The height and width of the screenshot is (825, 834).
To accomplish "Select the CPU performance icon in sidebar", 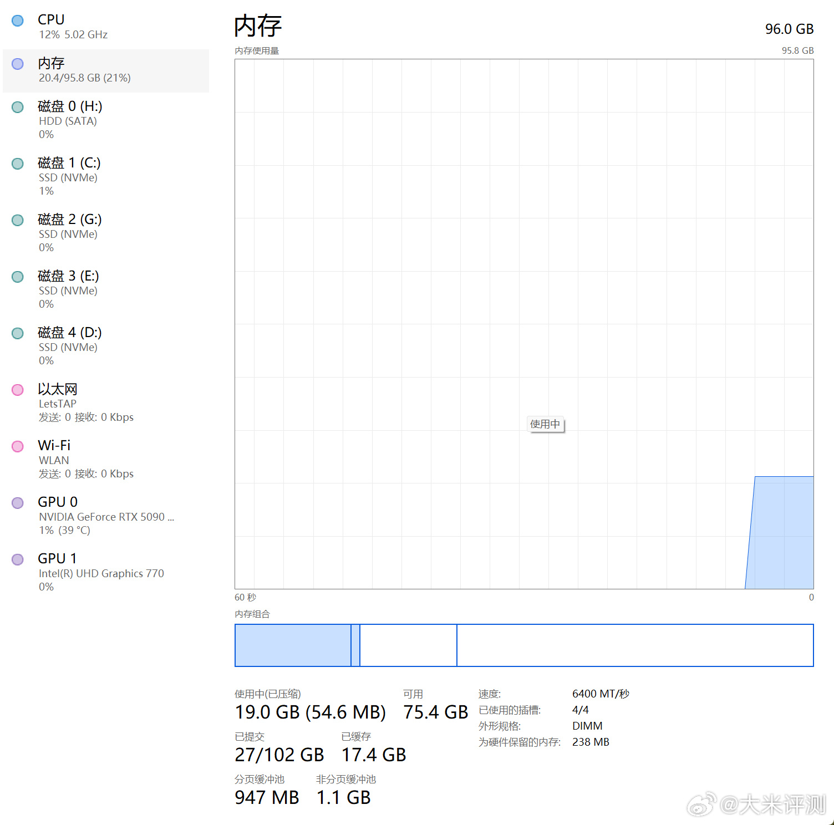I will [x=17, y=20].
